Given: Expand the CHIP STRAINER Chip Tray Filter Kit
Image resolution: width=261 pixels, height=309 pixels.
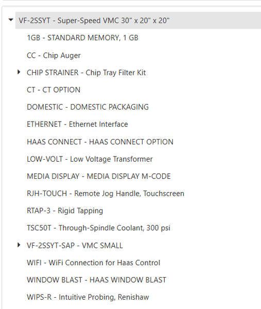Looking at the screenshot, I should click(19, 72).
